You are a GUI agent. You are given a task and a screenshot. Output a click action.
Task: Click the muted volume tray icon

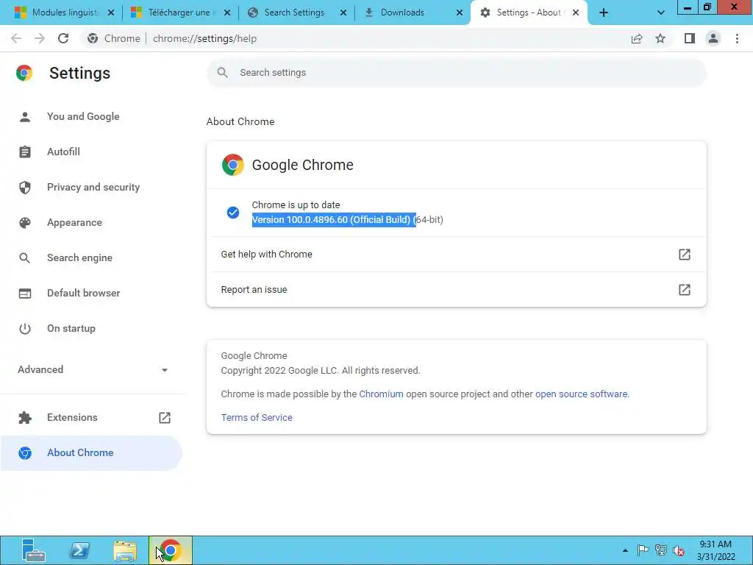click(x=679, y=550)
